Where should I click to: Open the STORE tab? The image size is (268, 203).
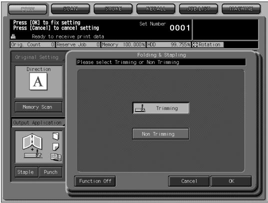coord(113,8)
